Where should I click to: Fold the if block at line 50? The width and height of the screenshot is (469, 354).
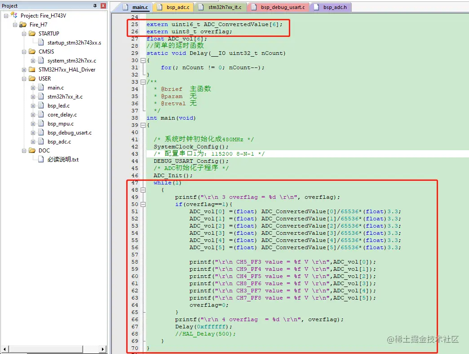coord(143,204)
